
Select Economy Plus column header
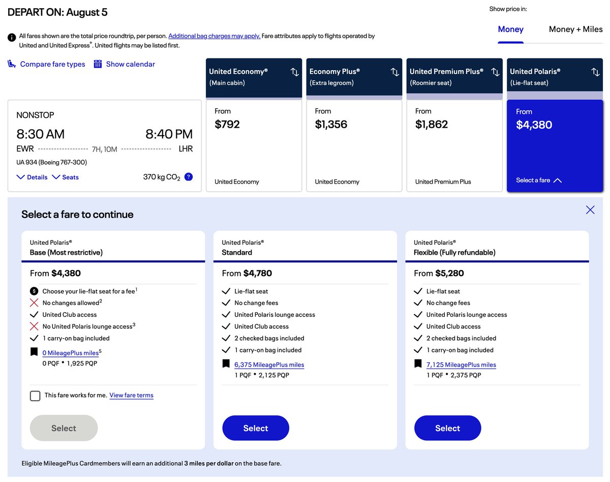click(x=354, y=78)
